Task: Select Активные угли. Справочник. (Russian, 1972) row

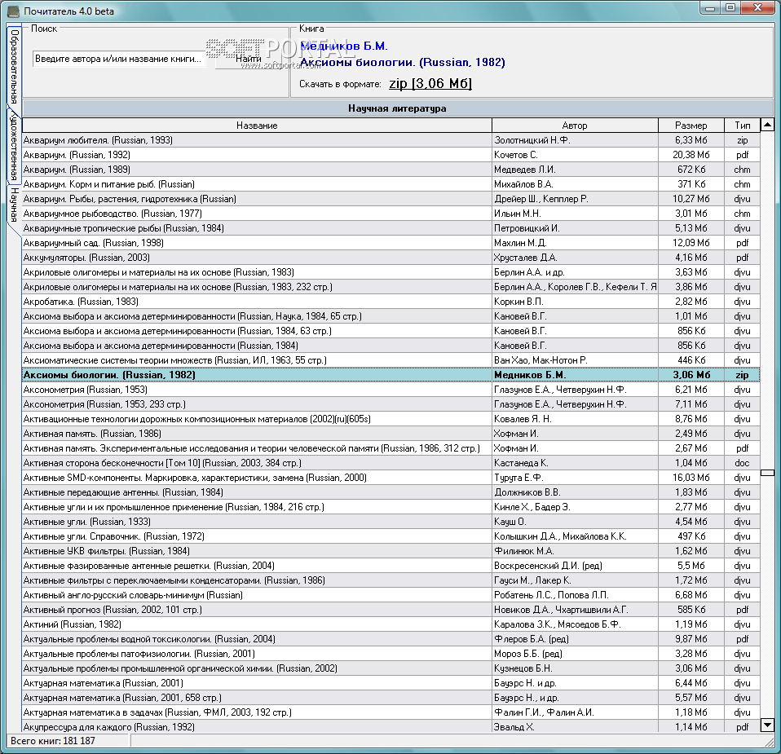Action: pyautogui.click(x=391, y=537)
